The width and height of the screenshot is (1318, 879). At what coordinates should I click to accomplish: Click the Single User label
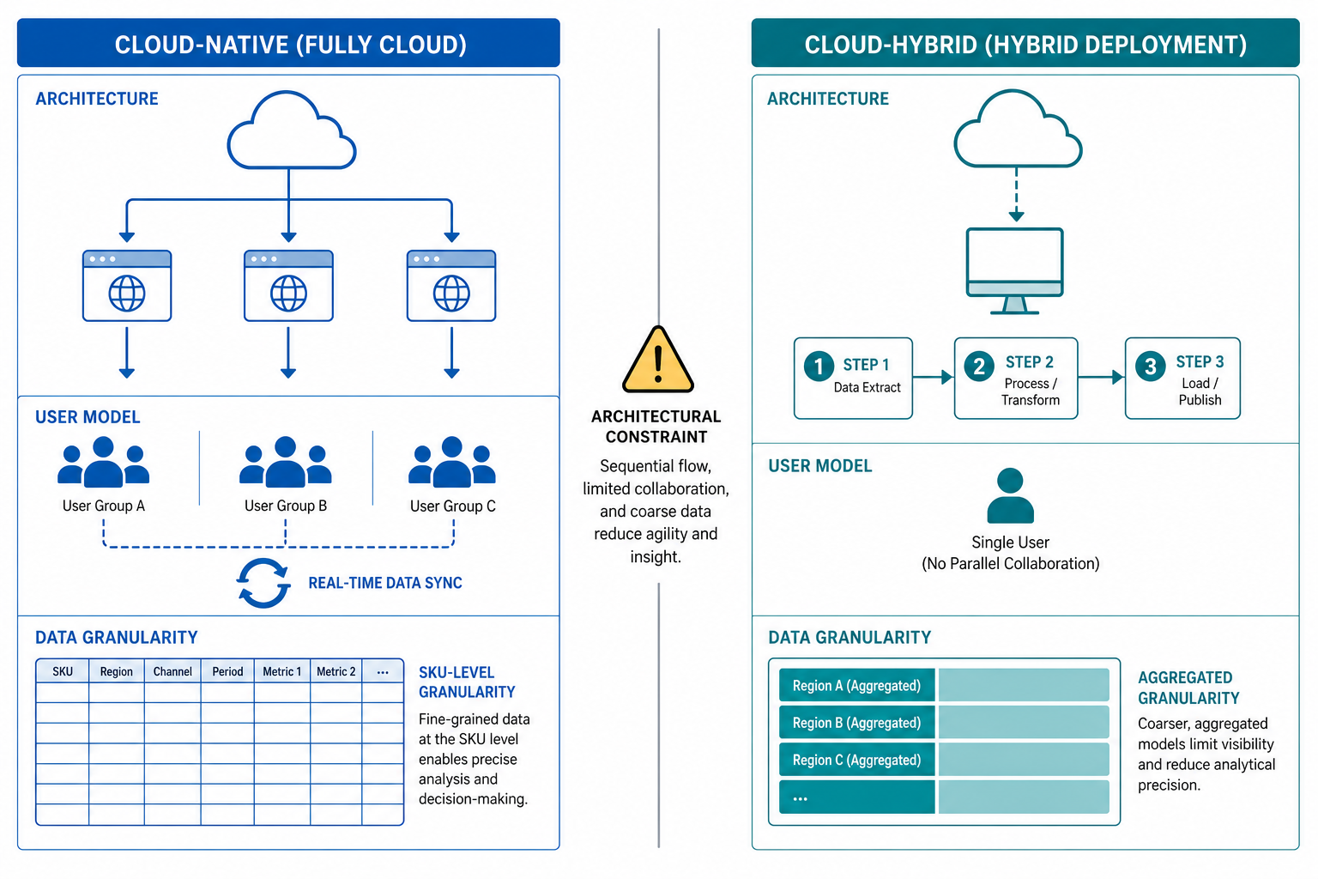coord(1011,542)
